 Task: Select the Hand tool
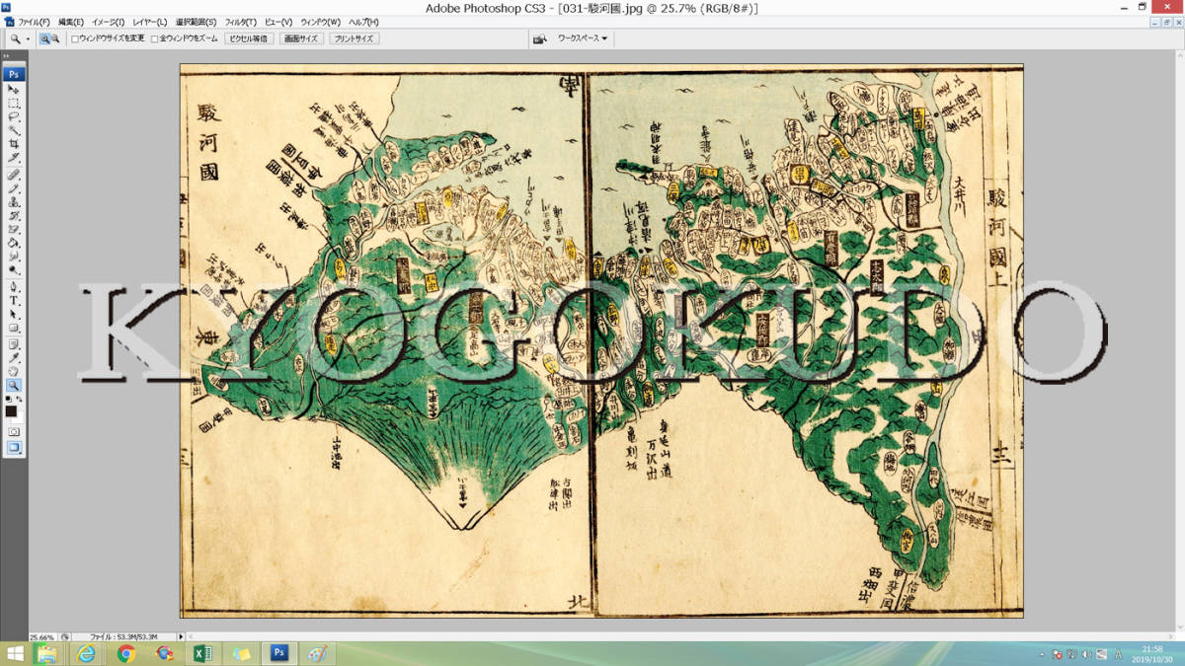click(14, 371)
